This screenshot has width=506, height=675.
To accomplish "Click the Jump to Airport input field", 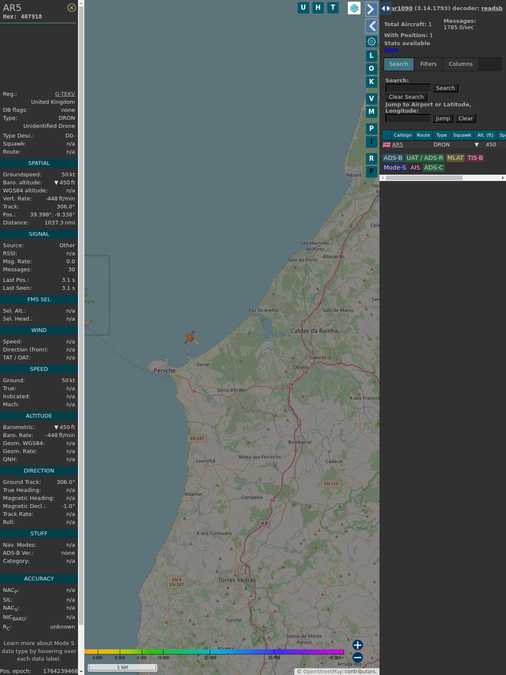I will click(408, 119).
